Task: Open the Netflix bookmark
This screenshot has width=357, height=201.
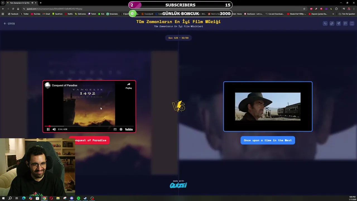Action: click(x=69, y=14)
